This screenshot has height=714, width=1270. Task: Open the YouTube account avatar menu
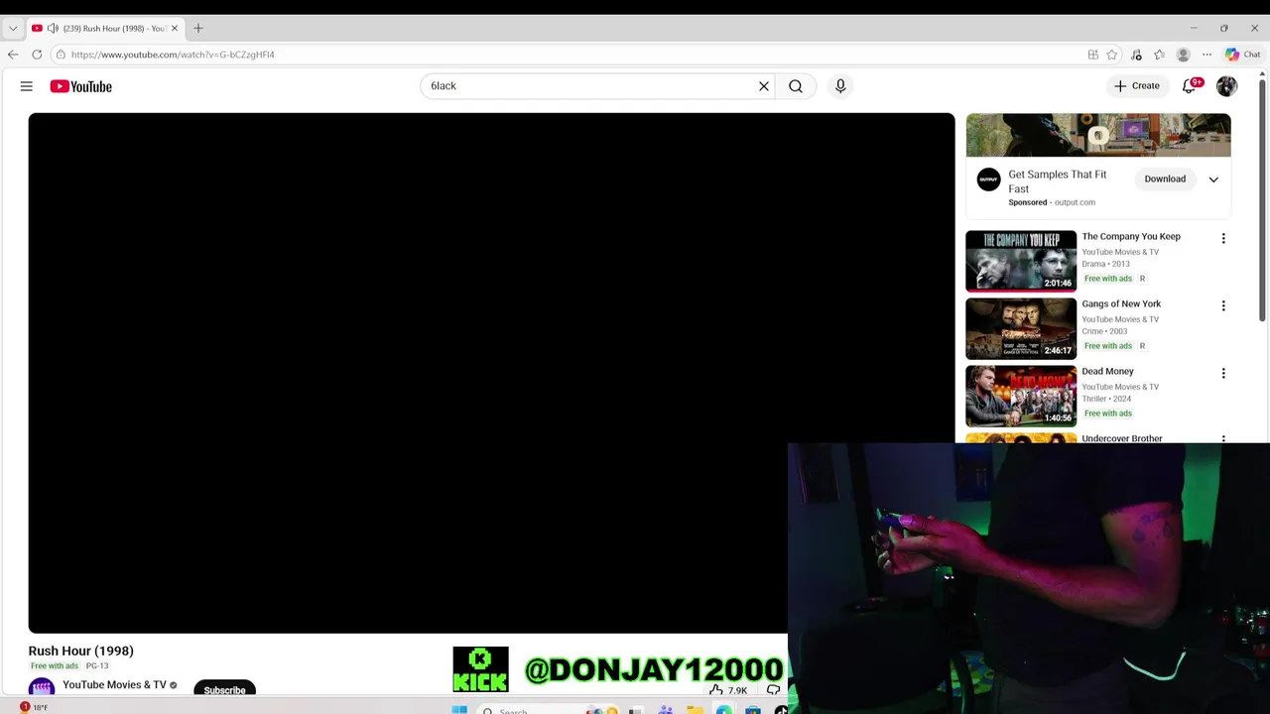[x=1227, y=86]
